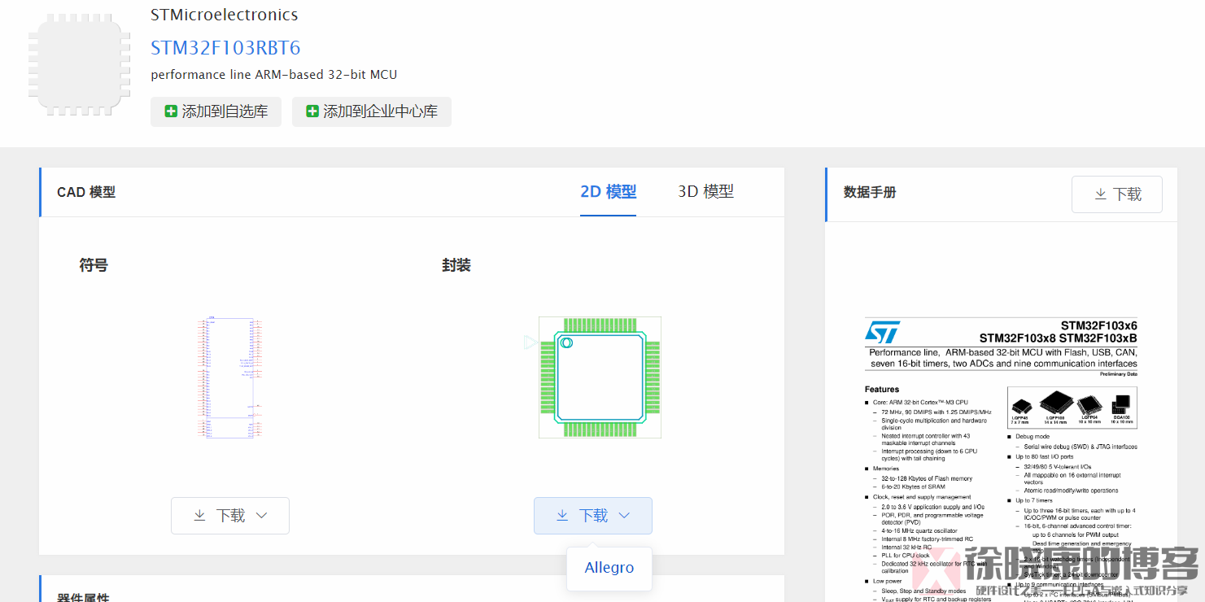Click the 添加到自选库 button

[x=216, y=111]
